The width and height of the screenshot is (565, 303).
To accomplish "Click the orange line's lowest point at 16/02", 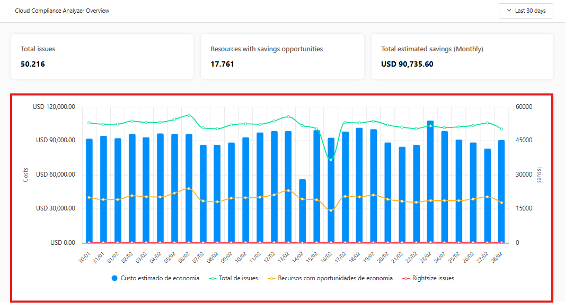I will [x=331, y=210].
